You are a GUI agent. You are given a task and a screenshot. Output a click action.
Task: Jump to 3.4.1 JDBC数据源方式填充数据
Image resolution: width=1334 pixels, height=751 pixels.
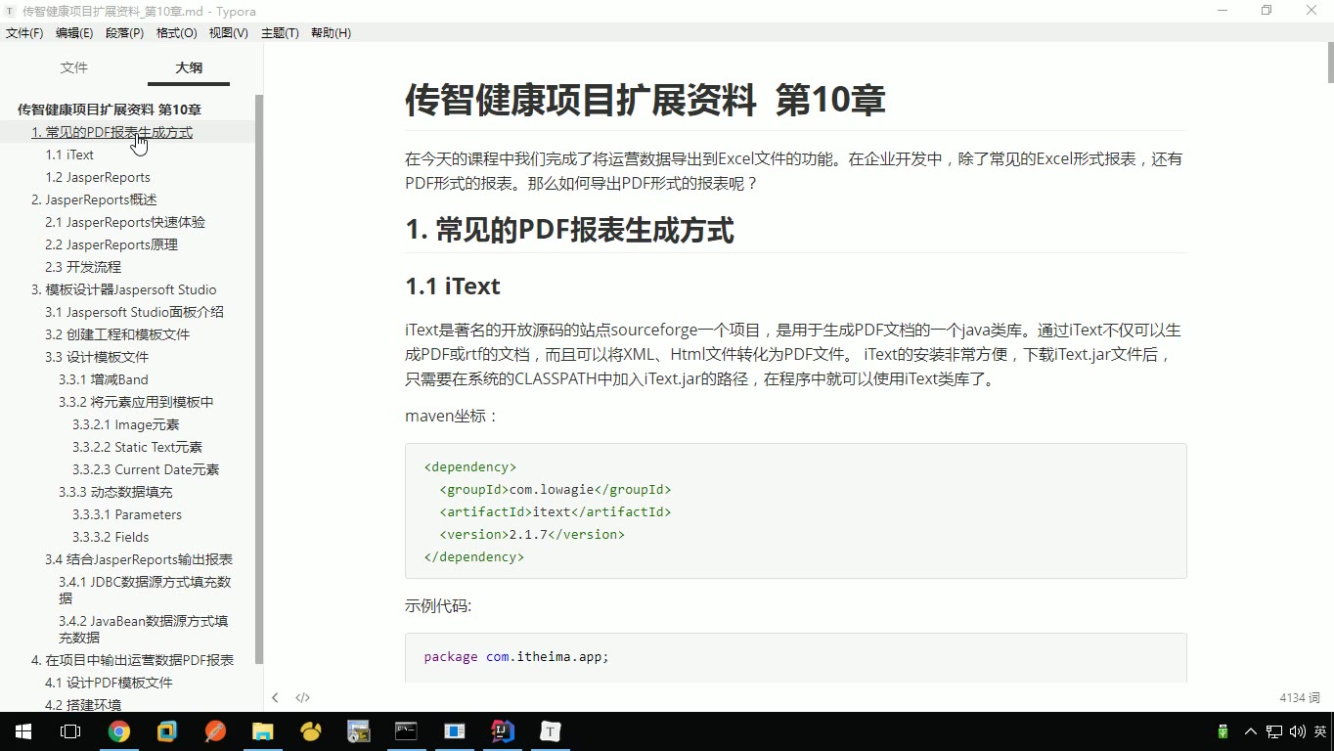pyautogui.click(x=145, y=590)
